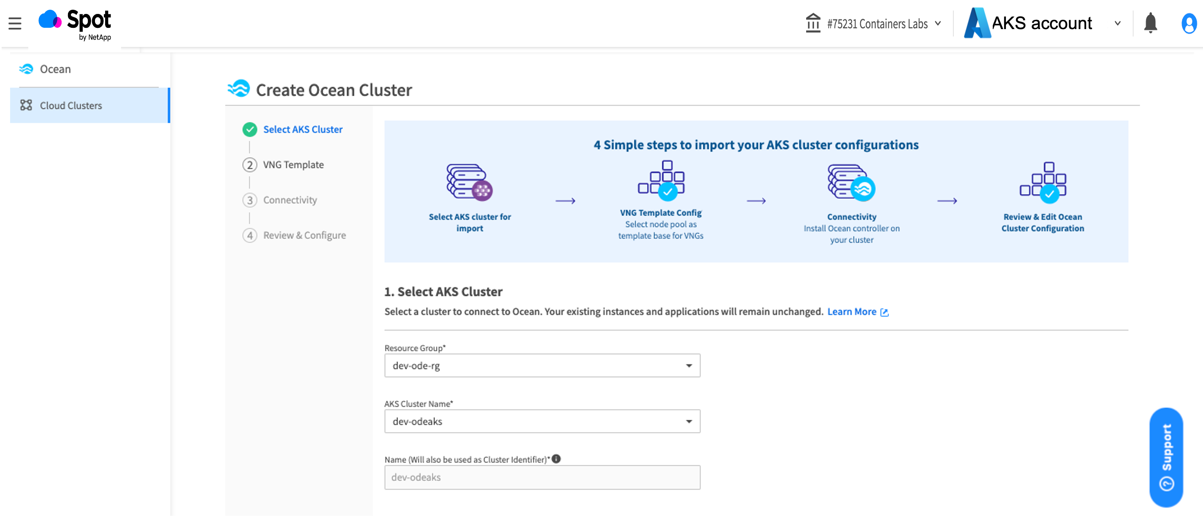Open the AKS Cluster Name dropdown

click(542, 421)
